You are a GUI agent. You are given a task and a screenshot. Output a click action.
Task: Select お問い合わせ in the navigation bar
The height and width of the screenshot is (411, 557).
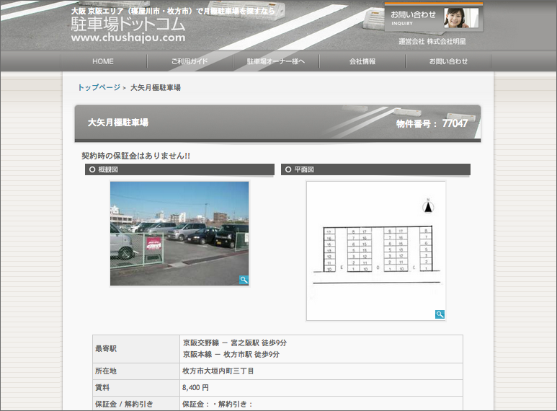point(448,61)
